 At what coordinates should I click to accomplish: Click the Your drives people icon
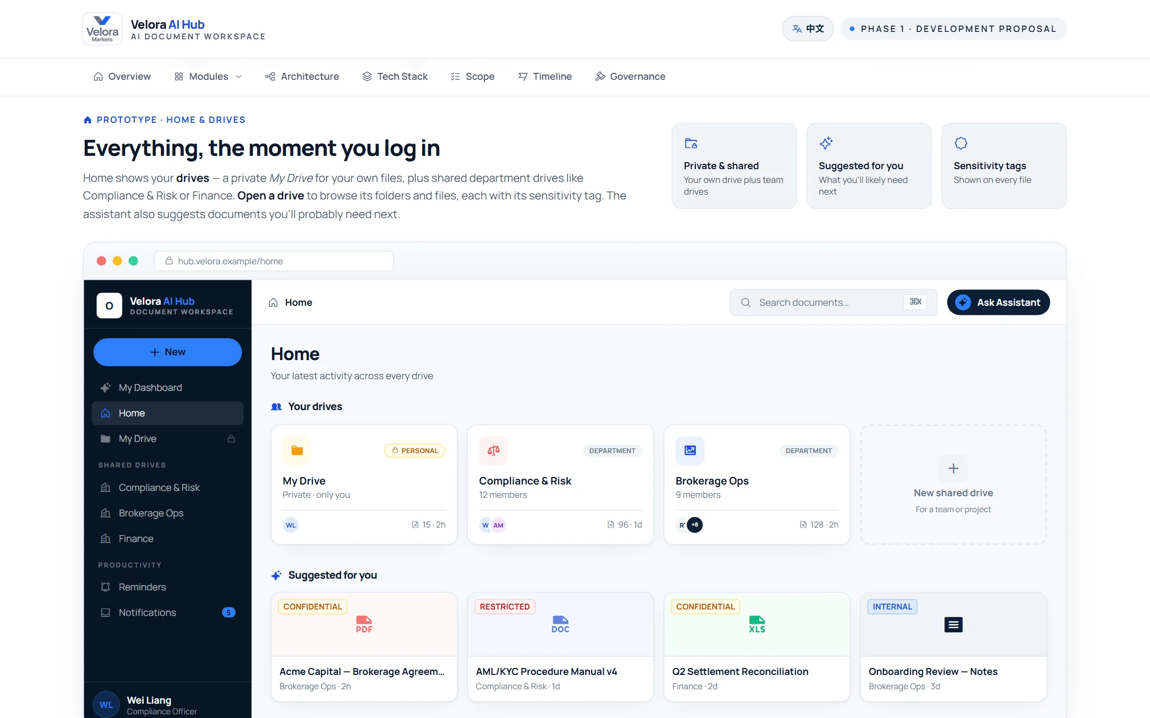click(x=276, y=407)
